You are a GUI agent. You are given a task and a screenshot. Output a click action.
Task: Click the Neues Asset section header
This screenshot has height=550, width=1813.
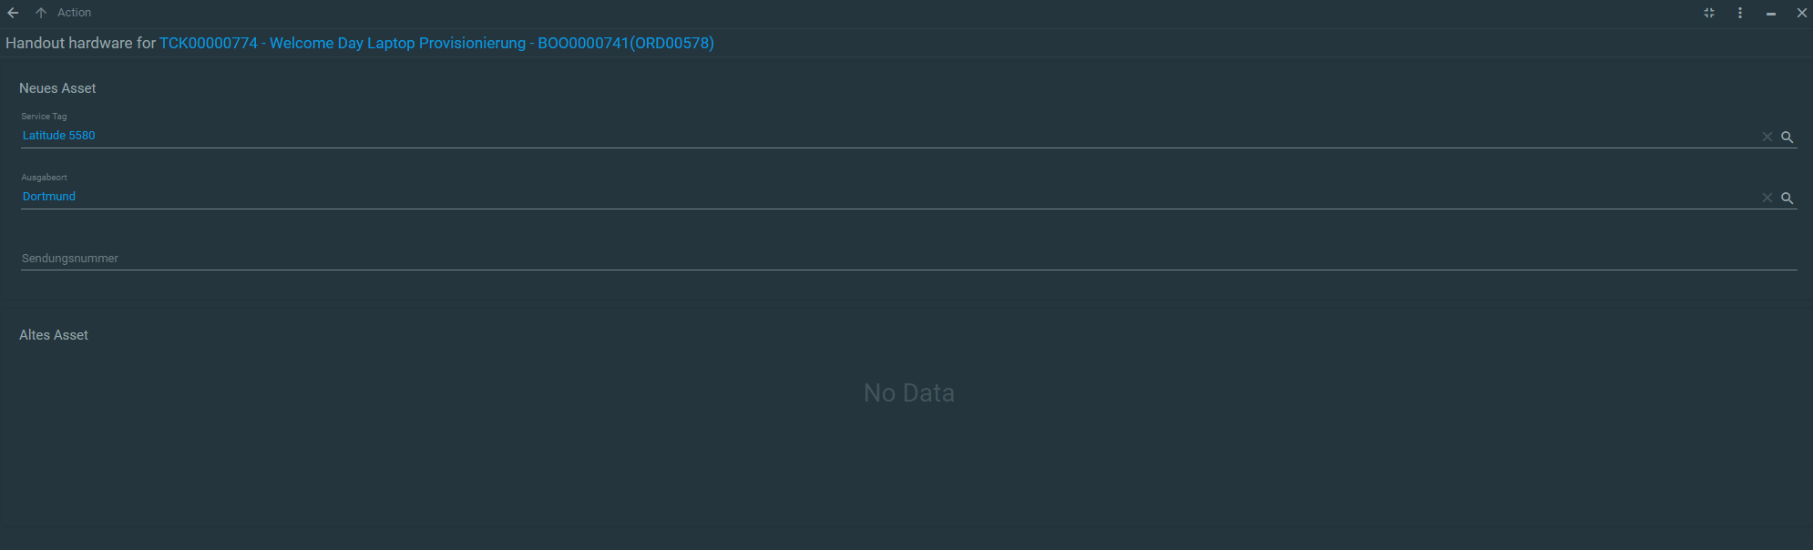[57, 88]
